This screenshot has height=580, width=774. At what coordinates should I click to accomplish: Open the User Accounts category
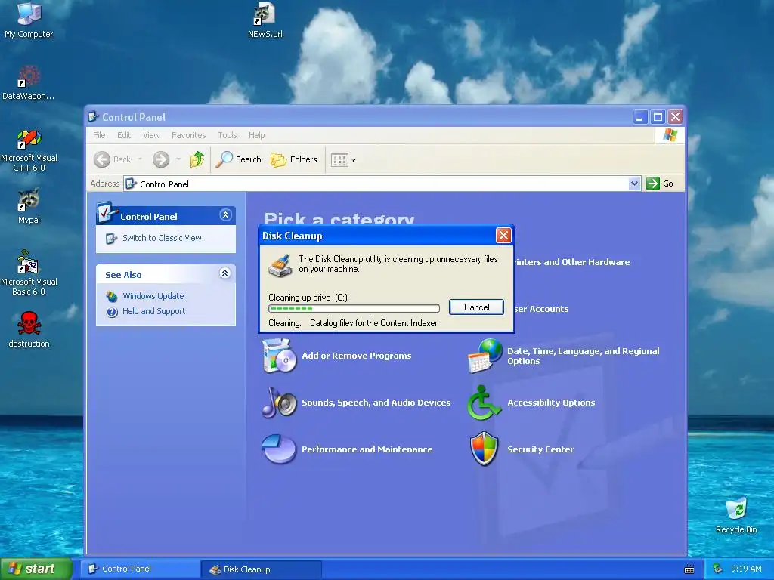[x=542, y=309]
